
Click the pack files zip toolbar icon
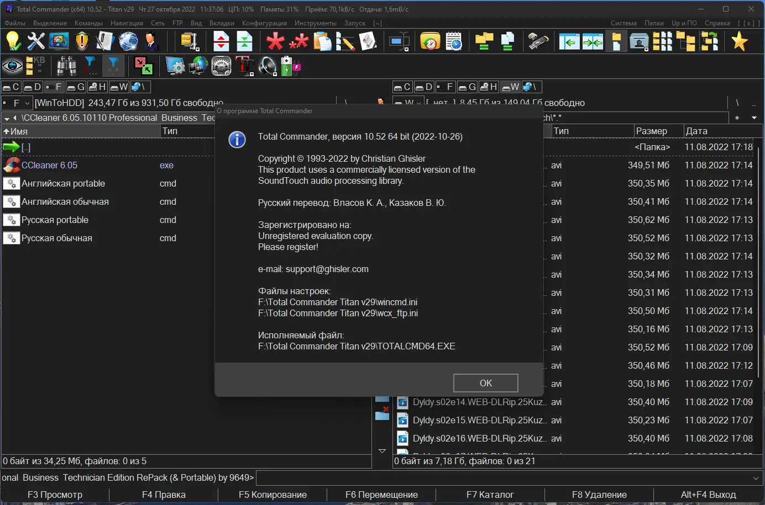(188, 41)
